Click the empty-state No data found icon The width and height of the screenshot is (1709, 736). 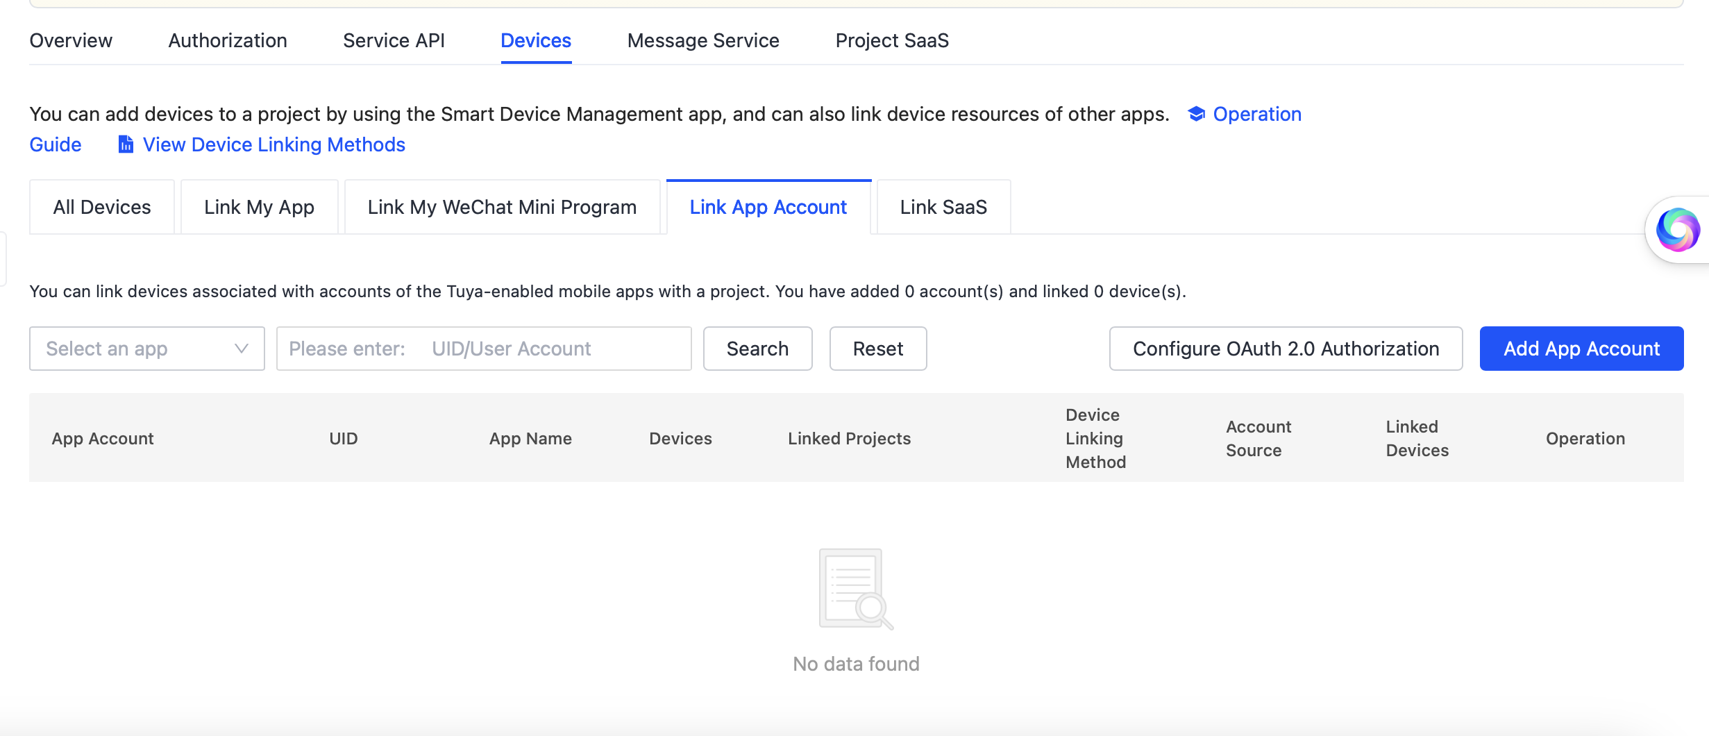click(855, 589)
